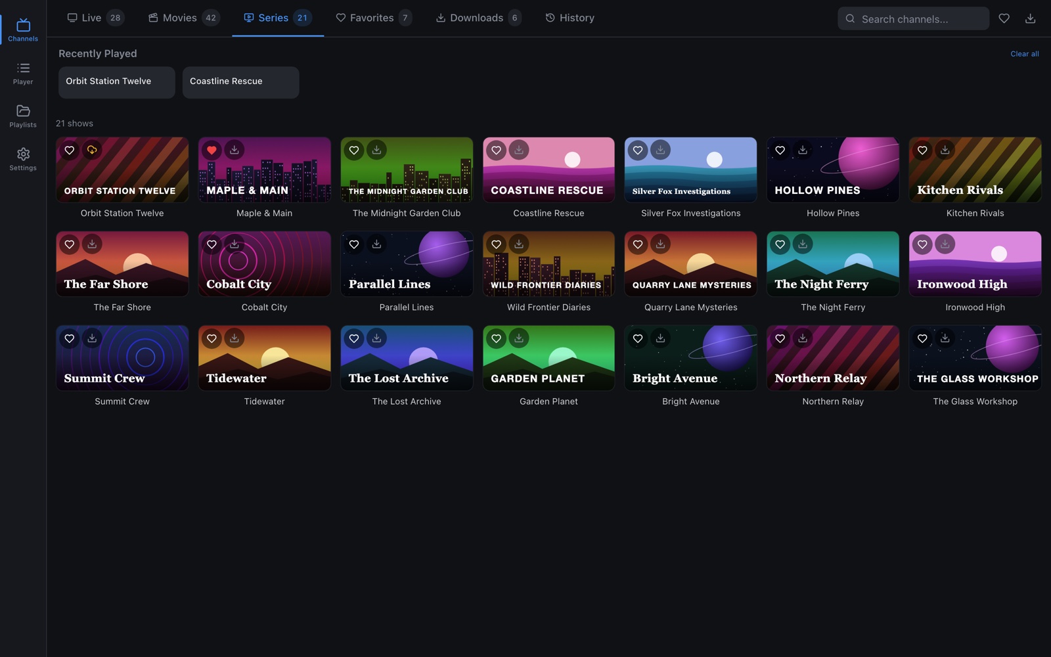Download Summit Crew series
This screenshot has height=657, width=1051.
click(92, 338)
